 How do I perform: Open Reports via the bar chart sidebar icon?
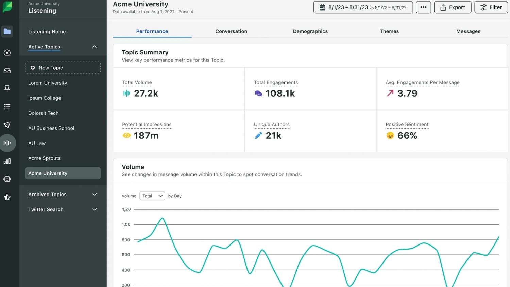pos(7,161)
